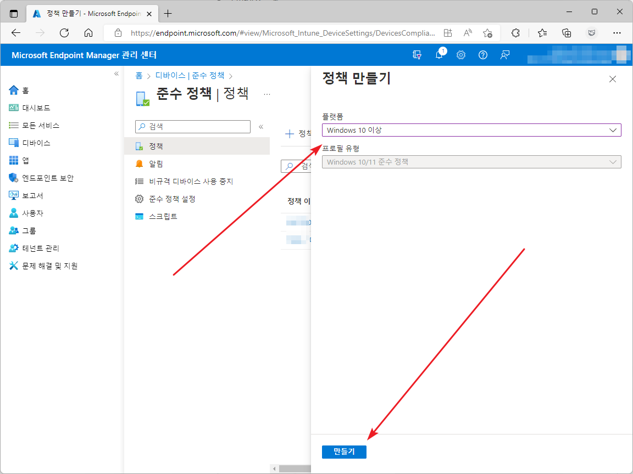633x474 pixels.
Task: Open notifications bell in portal header
Action: [439, 55]
